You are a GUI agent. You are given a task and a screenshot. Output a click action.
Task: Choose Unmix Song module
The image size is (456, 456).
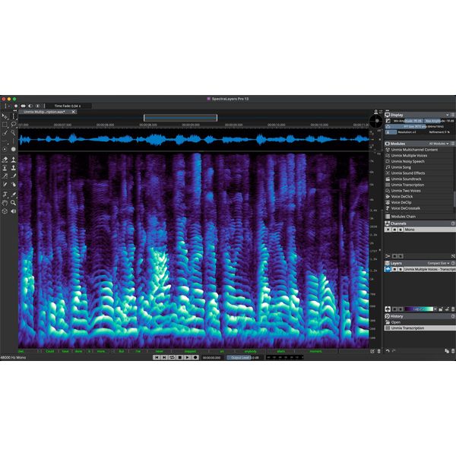click(x=401, y=167)
